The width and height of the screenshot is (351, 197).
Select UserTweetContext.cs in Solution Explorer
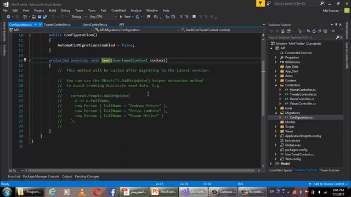click(x=299, y=154)
